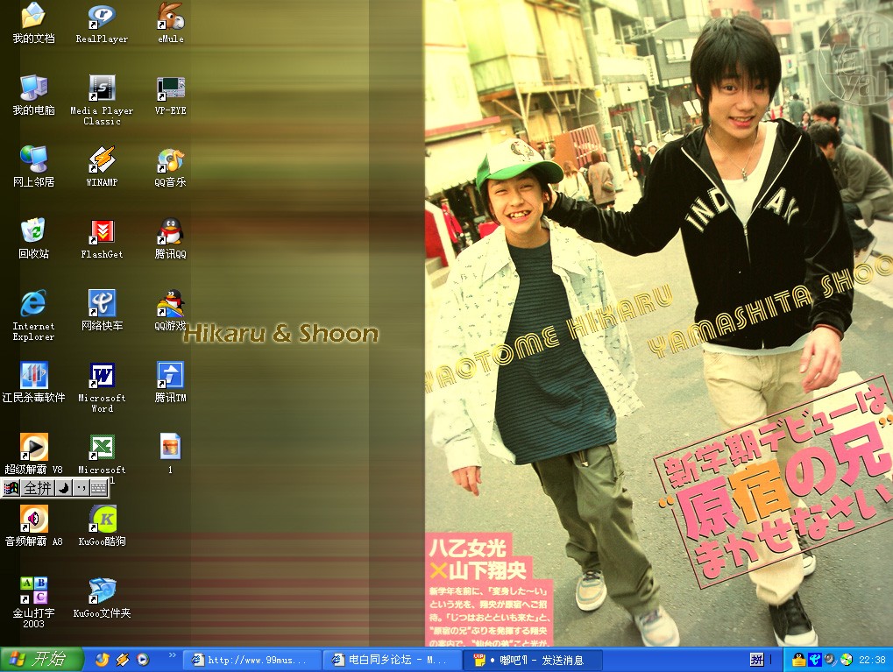Toggle Chinese punctuation mode on IME bar

pos(81,488)
